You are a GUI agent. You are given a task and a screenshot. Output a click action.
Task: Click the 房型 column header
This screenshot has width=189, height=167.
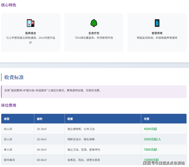pos(7,119)
